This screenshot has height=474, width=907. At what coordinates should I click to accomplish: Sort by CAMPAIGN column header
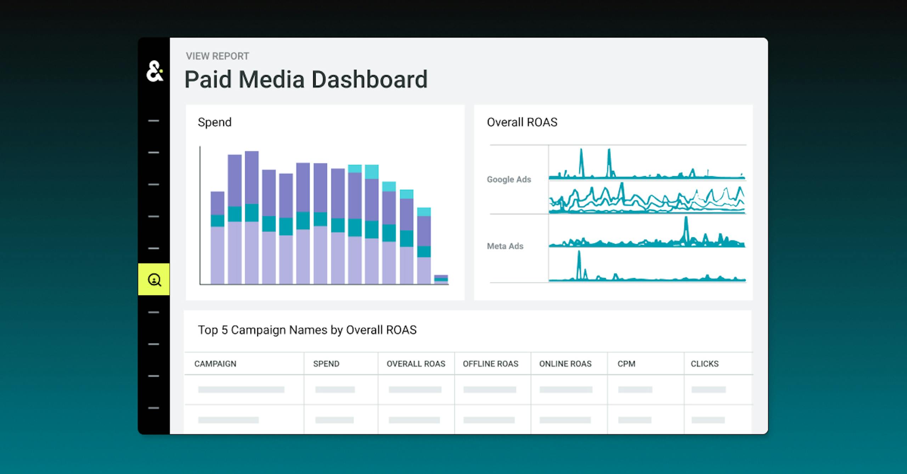[x=215, y=364]
